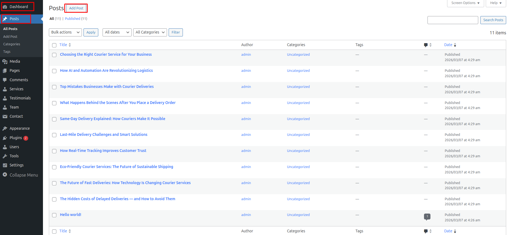
Task: Check the Same-Day Delivery Explained post
Action: coord(54,119)
